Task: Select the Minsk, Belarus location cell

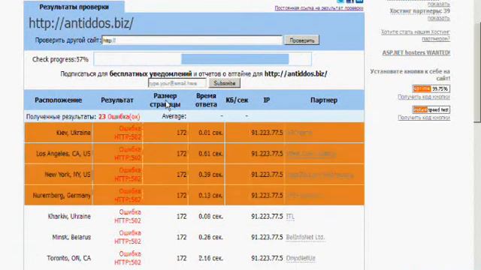Action: tap(71, 237)
